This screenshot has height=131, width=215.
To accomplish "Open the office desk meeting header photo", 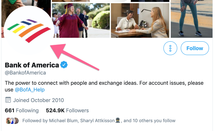I will [140, 20].
